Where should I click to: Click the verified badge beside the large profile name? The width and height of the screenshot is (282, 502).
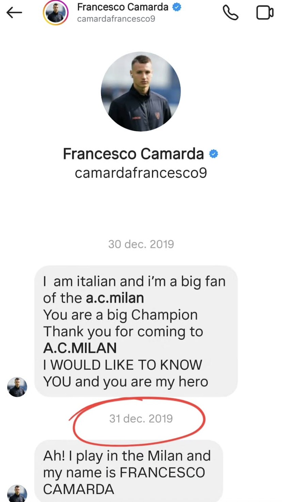point(213,154)
